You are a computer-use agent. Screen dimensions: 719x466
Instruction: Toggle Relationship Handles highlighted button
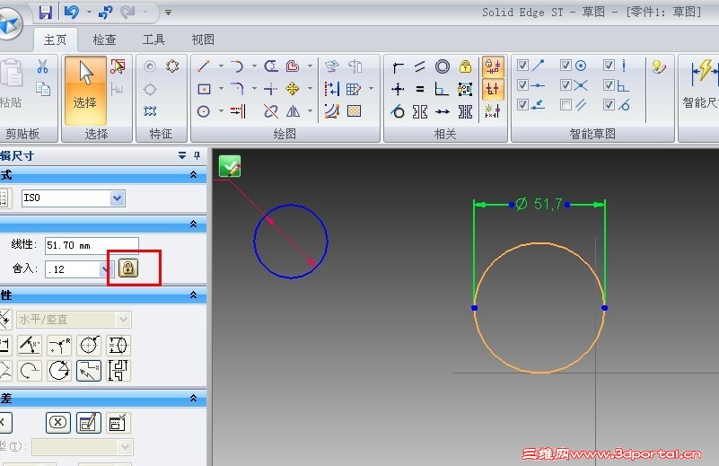point(493,89)
